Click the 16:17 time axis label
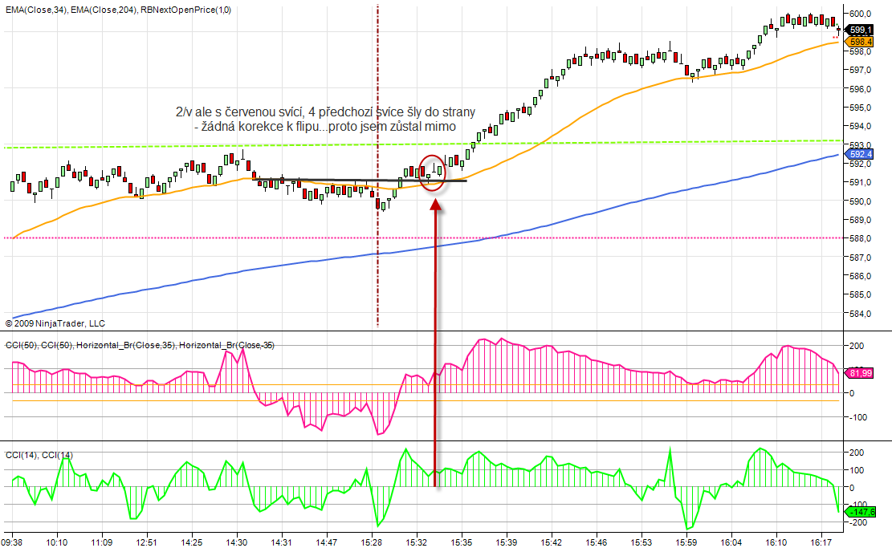The height and width of the screenshot is (552, 892). click(x=821, y=542)
